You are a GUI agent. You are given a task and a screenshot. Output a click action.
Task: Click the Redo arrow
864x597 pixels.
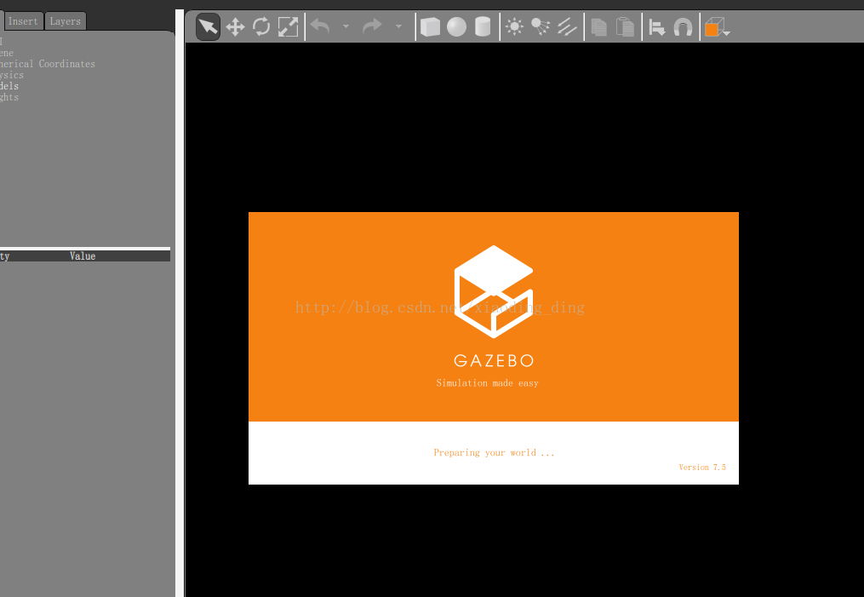373,26
